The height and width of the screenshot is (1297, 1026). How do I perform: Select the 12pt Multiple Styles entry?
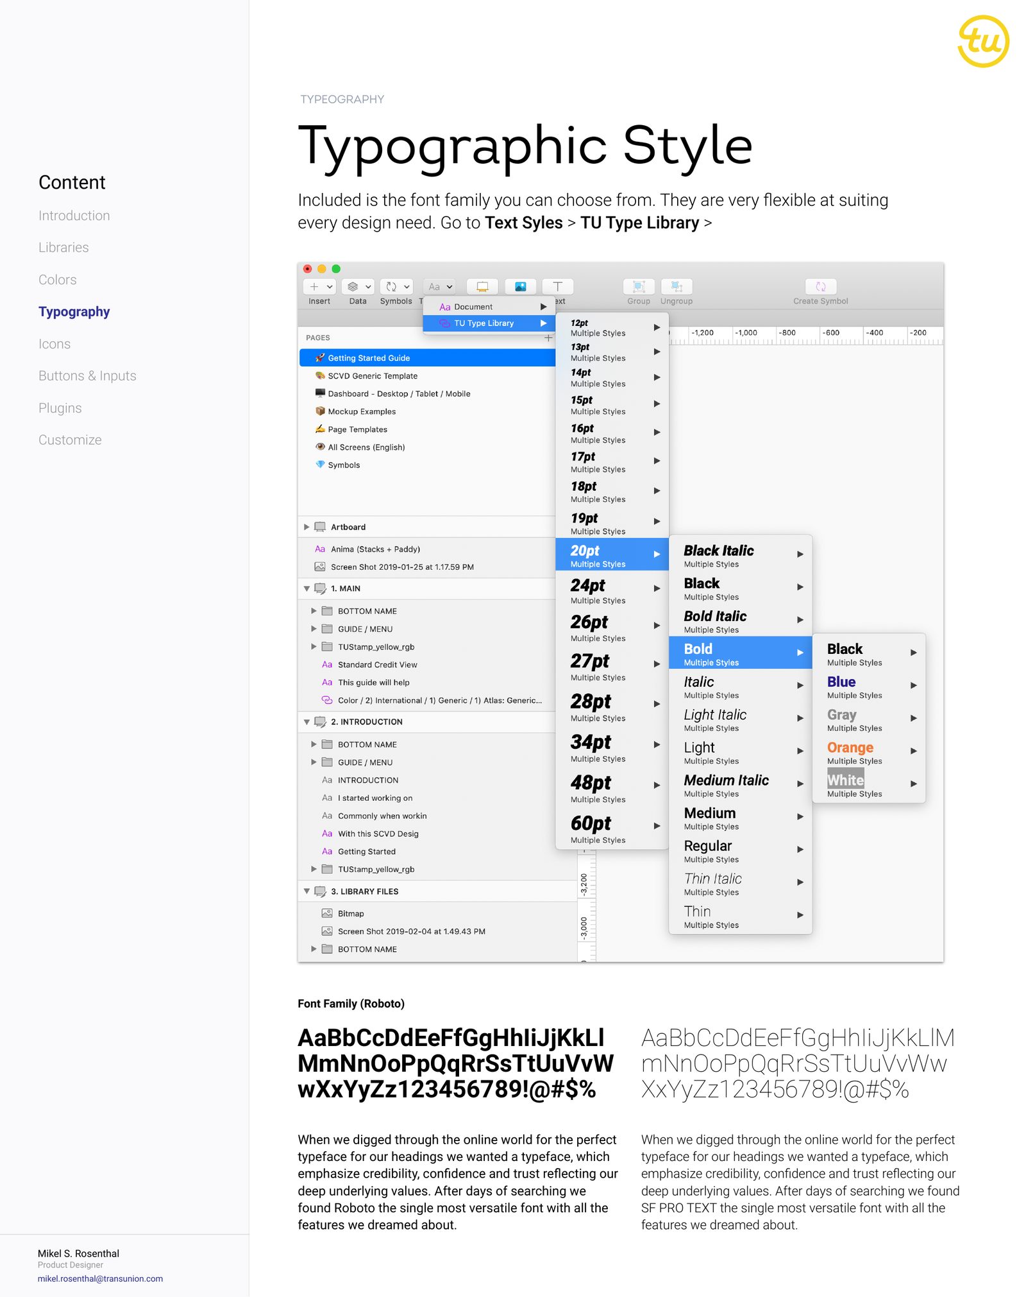(612, 327)
